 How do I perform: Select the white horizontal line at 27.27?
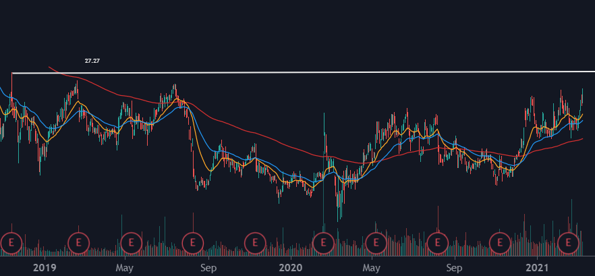coord(304,72)
